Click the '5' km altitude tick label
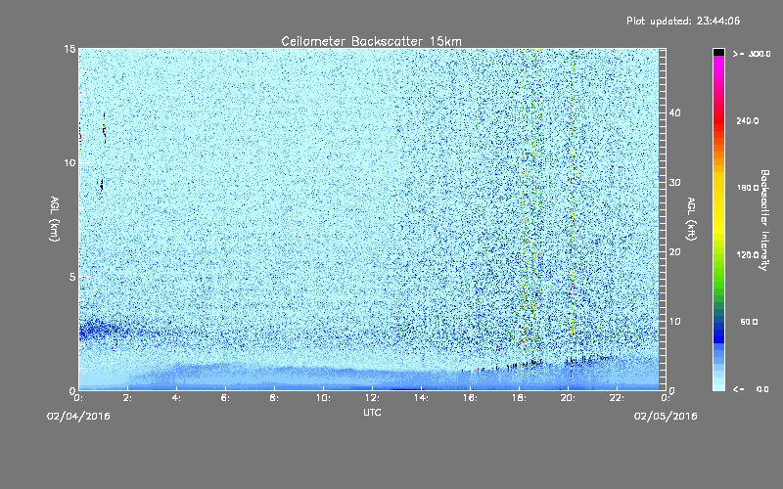 (72, 277)
